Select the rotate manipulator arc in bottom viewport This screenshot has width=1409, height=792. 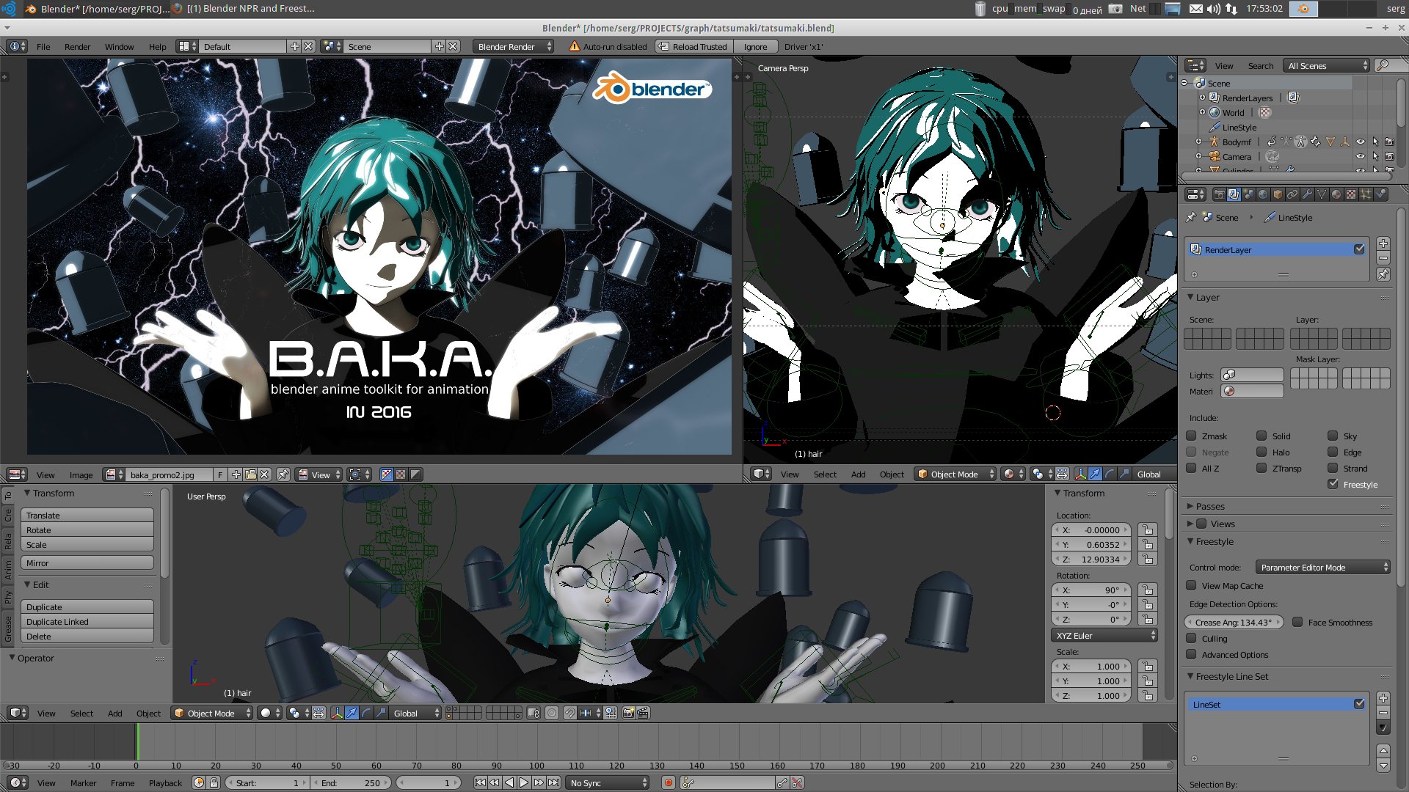[x=367, y=713]
